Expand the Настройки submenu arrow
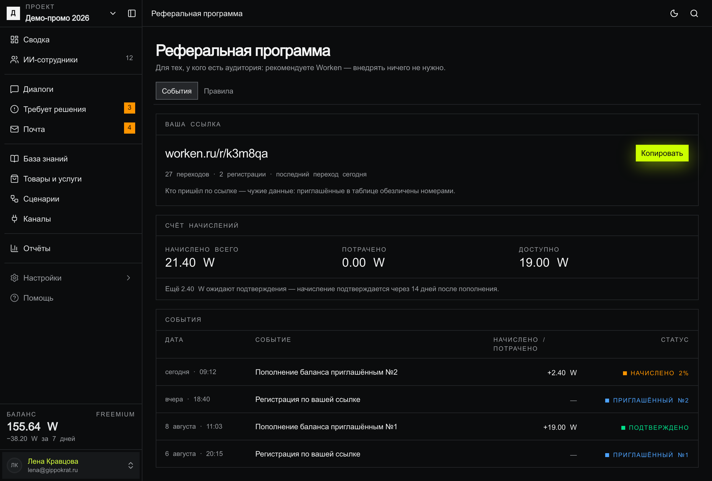 pos(128,278)
